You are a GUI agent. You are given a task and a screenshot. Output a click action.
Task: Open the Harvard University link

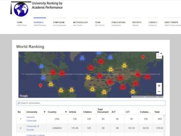pos(31,119)
